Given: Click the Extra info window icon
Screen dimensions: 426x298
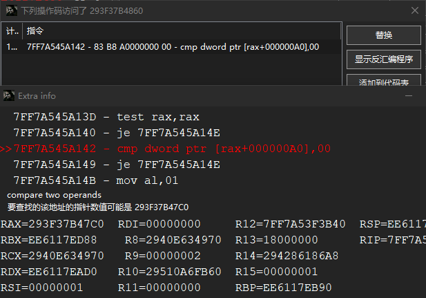Looking at the screenshot, I should tap(8, 95).
